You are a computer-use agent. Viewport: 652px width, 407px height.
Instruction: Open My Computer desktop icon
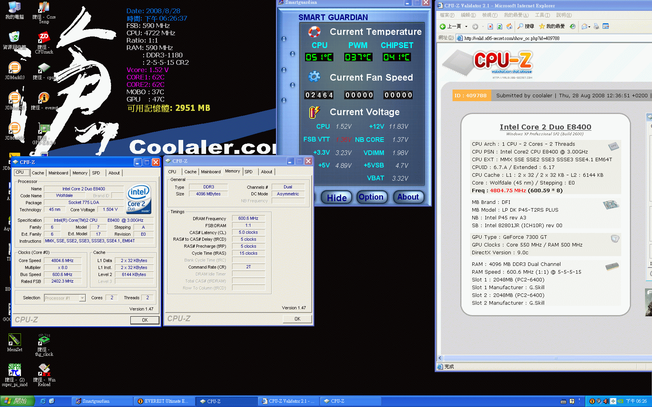coord(14,10)
